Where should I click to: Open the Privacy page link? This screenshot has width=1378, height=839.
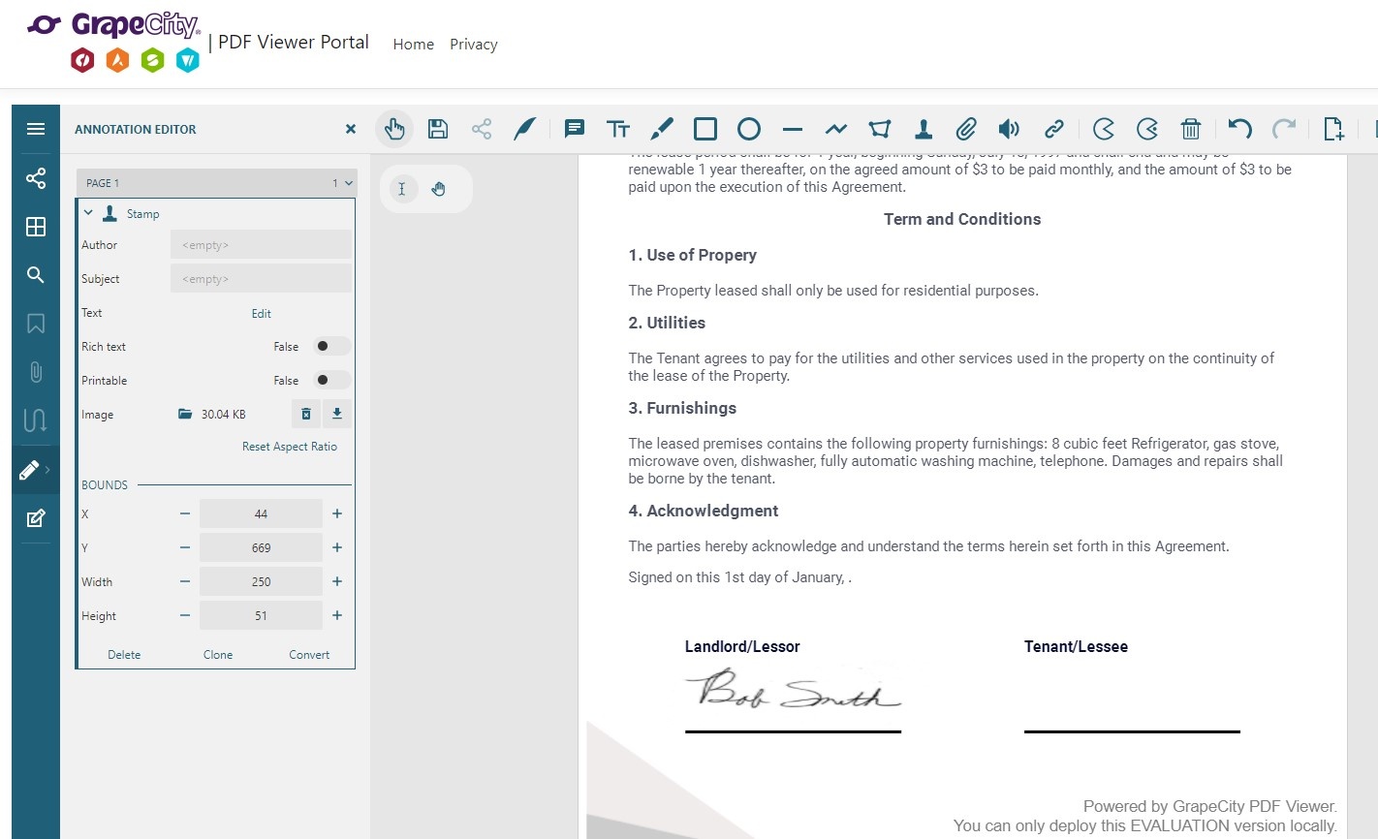coord(474,45)
